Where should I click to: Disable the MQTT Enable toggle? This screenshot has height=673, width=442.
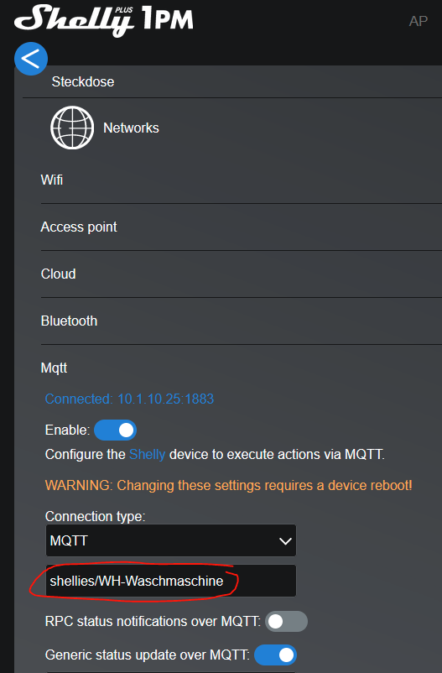115,430
